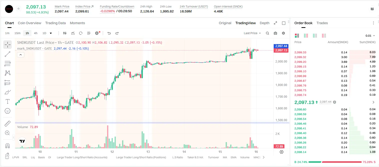Toggle the Large Trader Long/Short Ratio (Accounts) indicator
The width and height of the screenshot is (379, 167).
coord(82,157)
